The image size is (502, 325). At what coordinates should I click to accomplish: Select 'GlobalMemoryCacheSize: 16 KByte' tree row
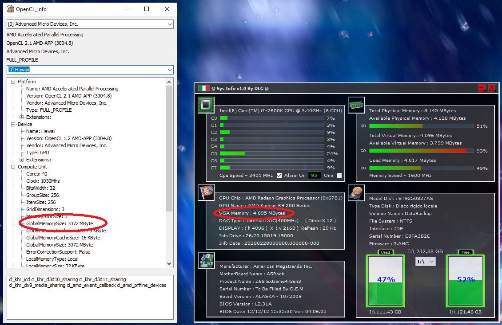pos(63,238)
